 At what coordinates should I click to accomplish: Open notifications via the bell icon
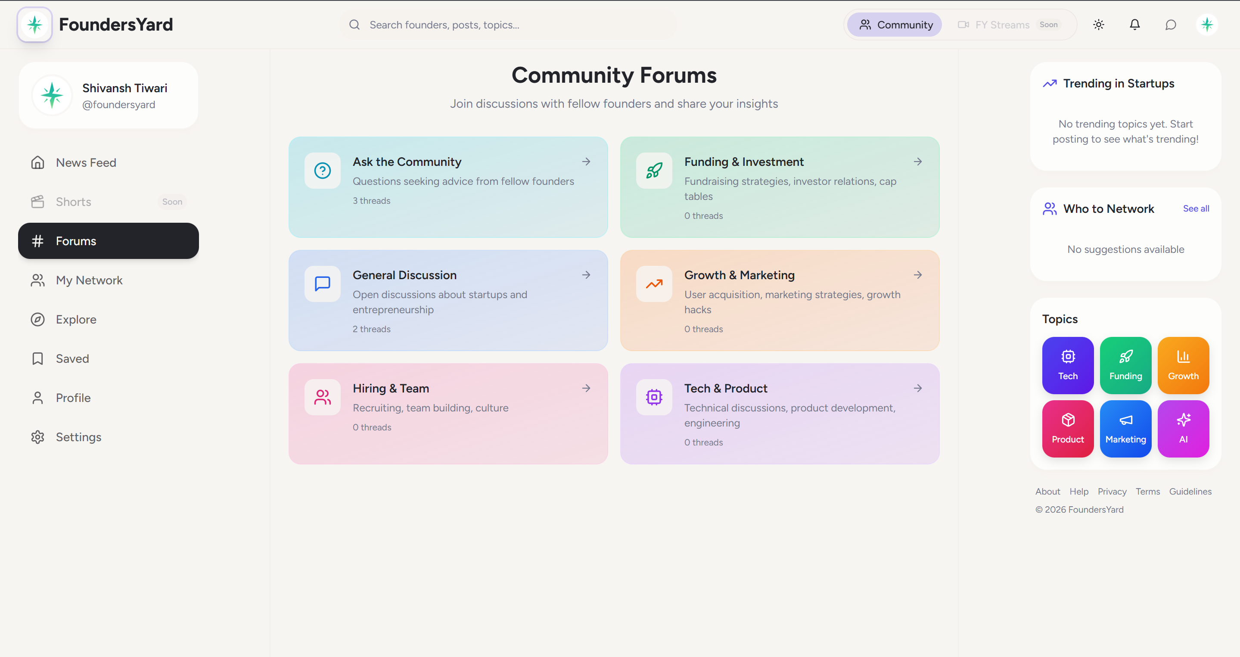click(1134, 25)
